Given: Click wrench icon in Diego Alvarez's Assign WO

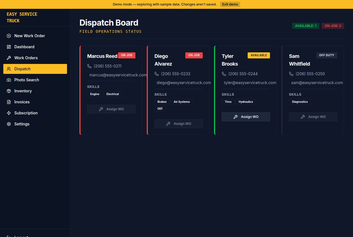Looking at the screenshot, I should click(x=168, y=124).
